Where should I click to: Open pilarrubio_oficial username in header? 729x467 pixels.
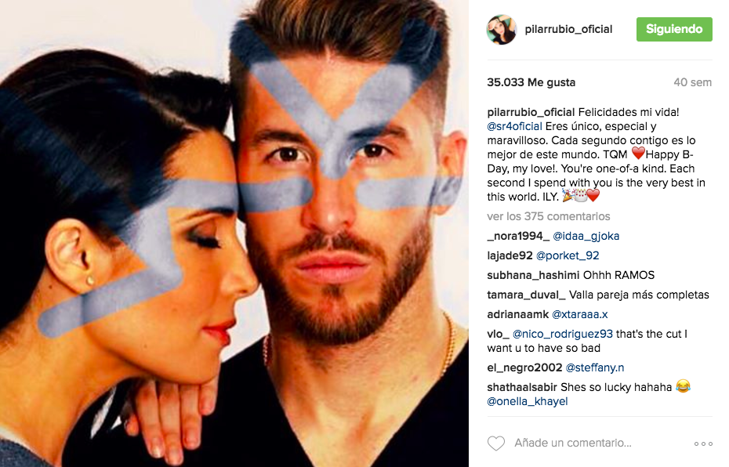(568, 29)
